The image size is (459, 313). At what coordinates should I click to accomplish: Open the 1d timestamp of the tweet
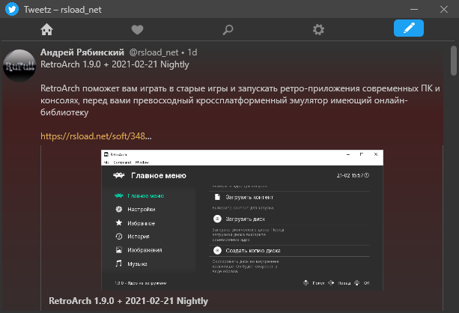[192, 52]
